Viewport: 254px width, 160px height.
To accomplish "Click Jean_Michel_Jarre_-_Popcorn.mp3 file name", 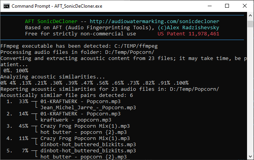I will coord(88,107).
